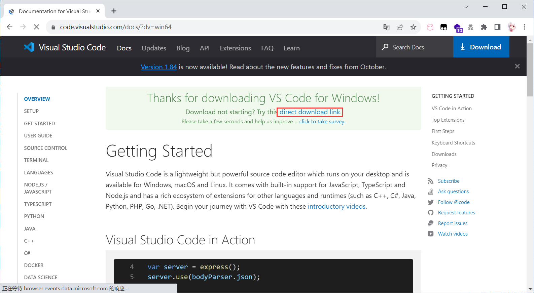Open the tab search chevron dropdown
Viewport: 534px width, 293px height.
[466, 7]
